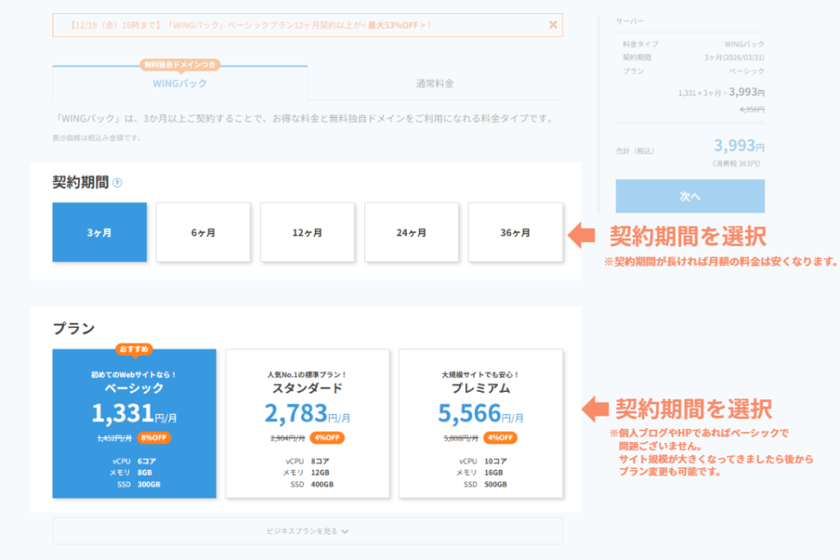Pick the 12ヶ月 contract period
This screenshot has width=840, height=560.
click(308, 233)
